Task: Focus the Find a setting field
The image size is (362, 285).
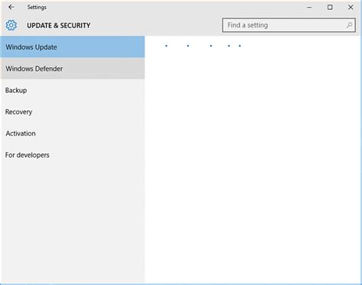Action: tap(289, 25)
